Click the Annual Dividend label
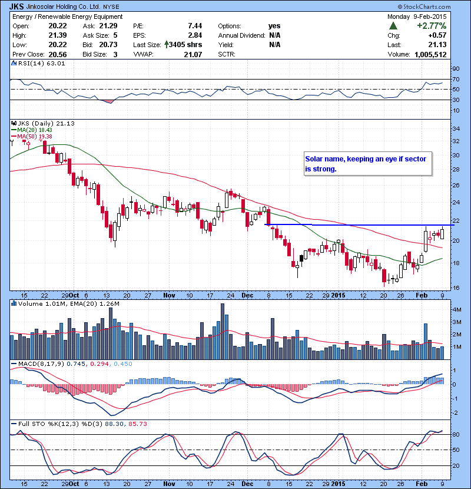 click(241, 35)
